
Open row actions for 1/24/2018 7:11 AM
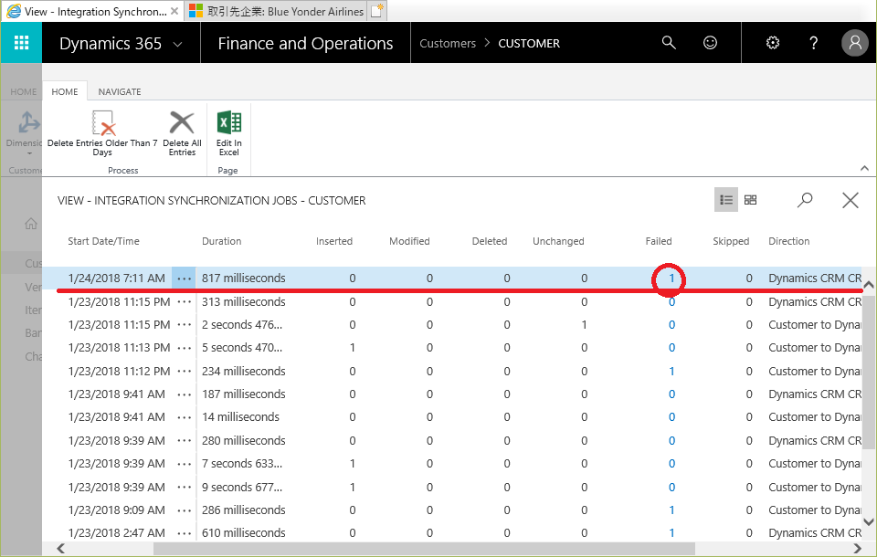(x=184, y=278)
